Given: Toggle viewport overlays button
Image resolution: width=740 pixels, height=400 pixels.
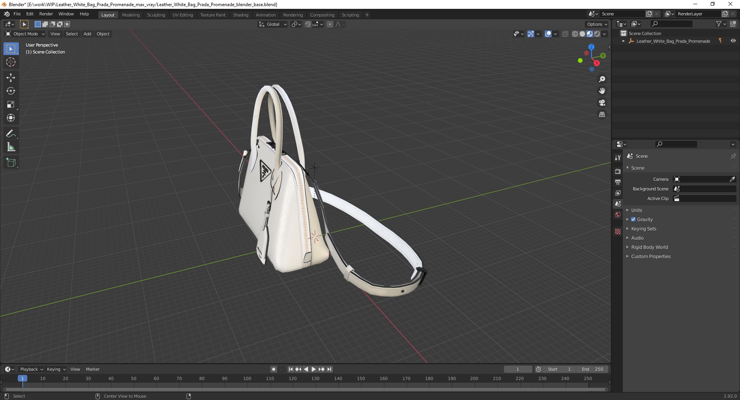Looking at the screenshot, I should pyautogui.click(x=548, y=34).
